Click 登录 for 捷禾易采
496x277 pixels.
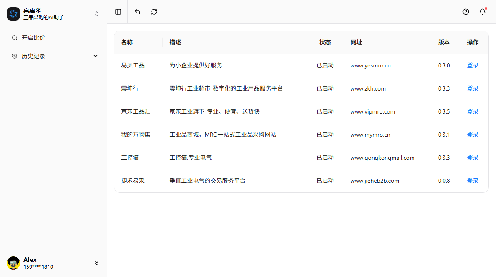pos(473,181)
